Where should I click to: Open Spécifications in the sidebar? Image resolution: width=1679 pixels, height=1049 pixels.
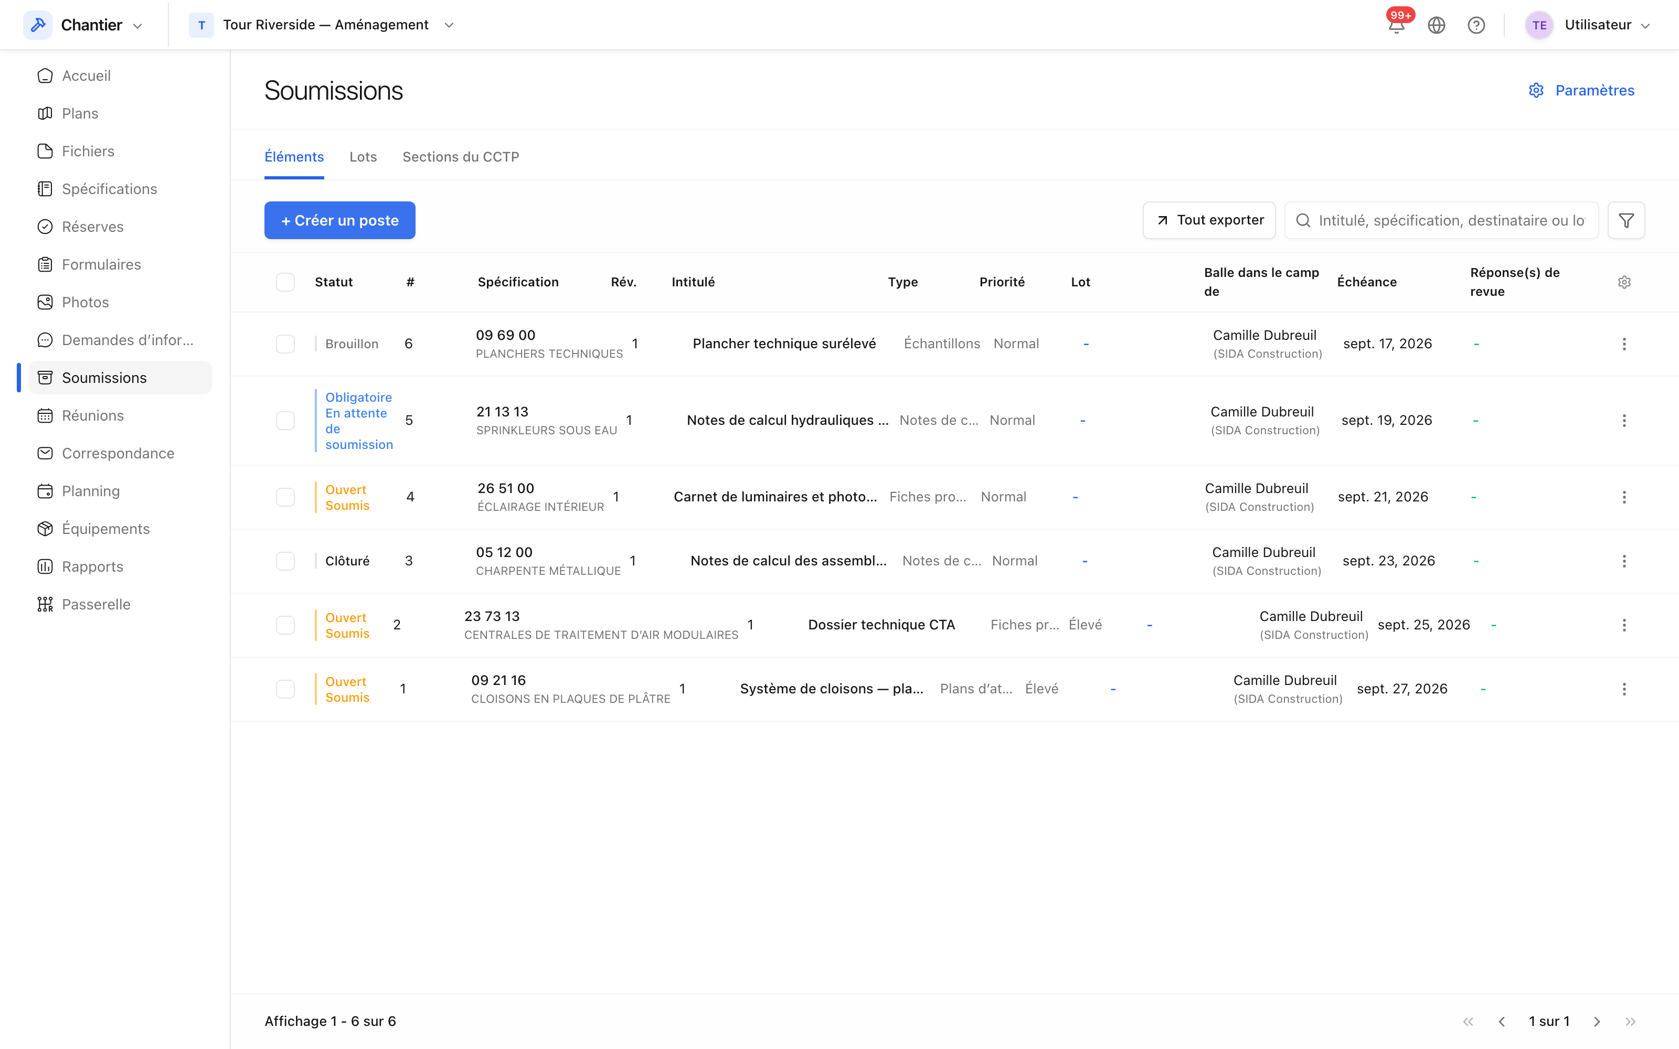coord(119,189)
